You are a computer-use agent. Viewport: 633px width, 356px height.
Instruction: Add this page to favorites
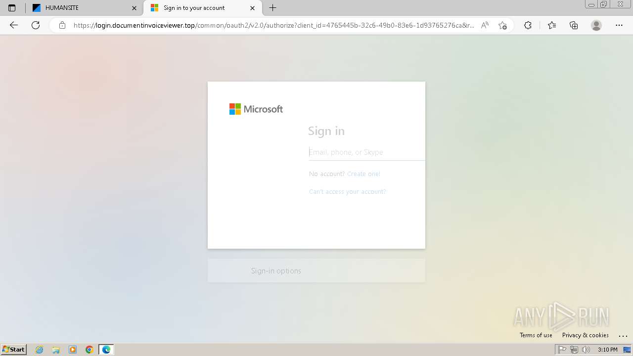[x=503, y=25]
